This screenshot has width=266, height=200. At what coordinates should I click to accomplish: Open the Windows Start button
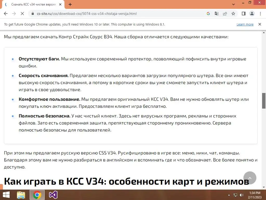[6, 195]
